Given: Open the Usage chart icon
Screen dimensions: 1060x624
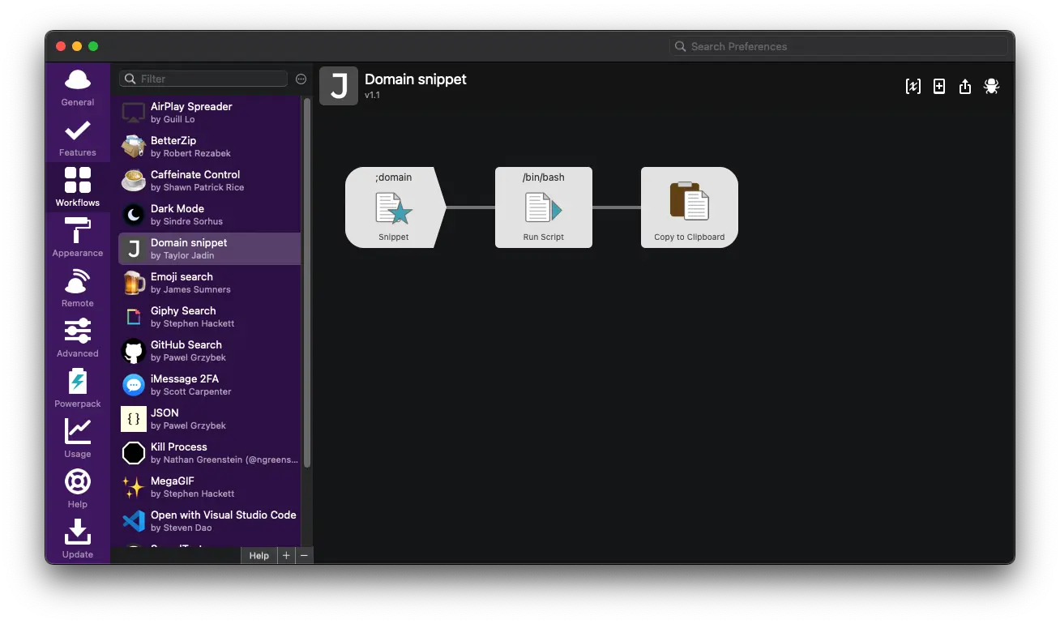Looking at the screenshot, I should tap(78, 431).
